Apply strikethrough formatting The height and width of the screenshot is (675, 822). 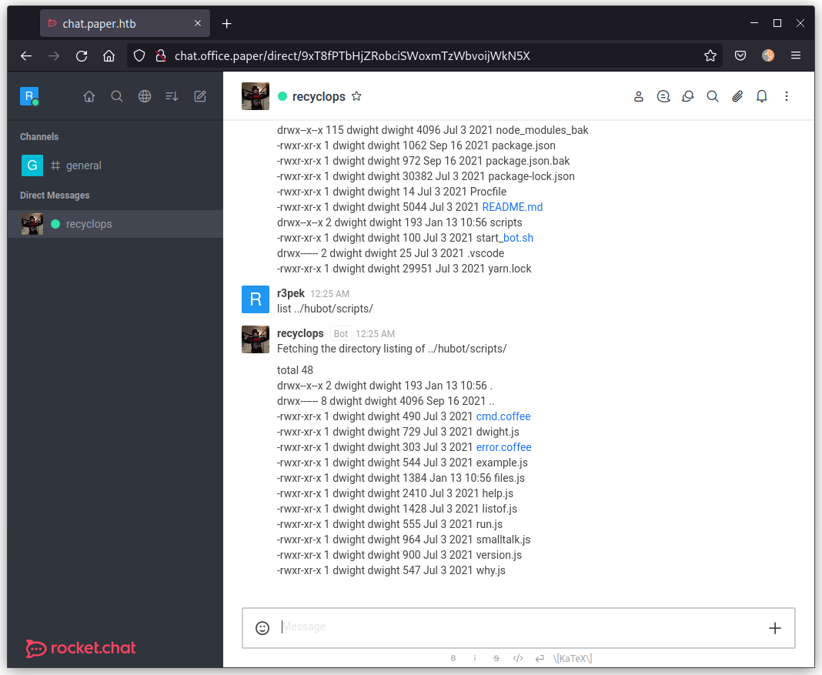click(x=496, y=658)
